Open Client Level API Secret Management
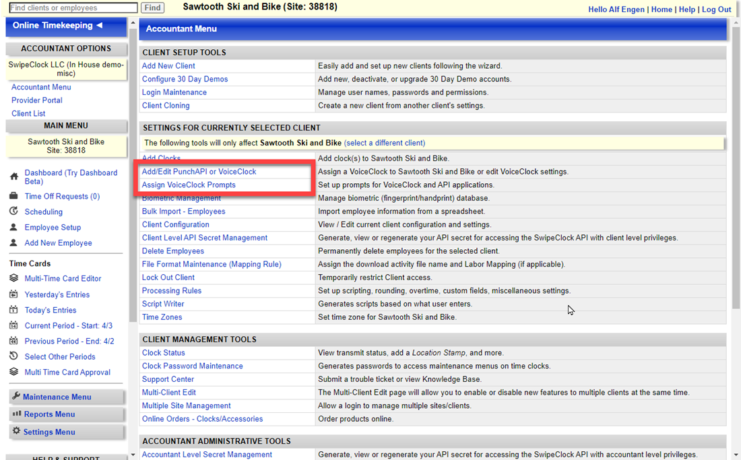 pyautogui.click(x=205, y=238)
